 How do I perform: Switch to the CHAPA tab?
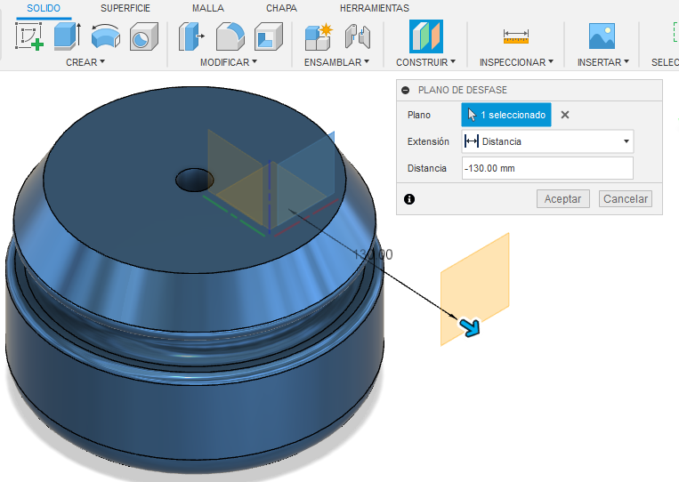[x=281, y=8]
